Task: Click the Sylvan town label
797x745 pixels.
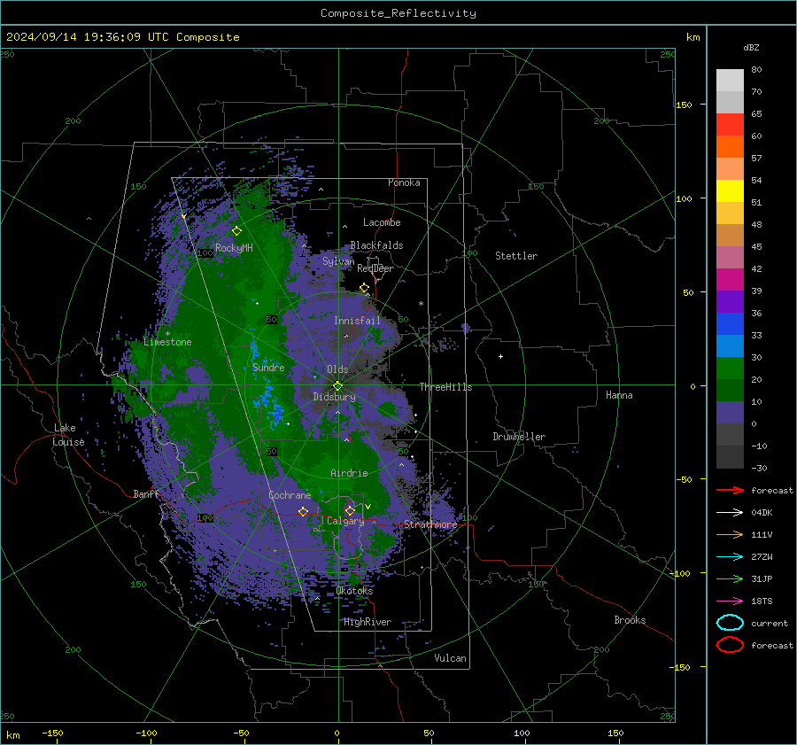Action: click(338, 261)
